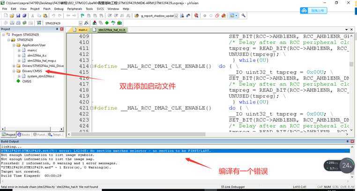Click the Find in Files icon
The height and width of the screenshot is (191, 357).
click(x=136, y=16)
